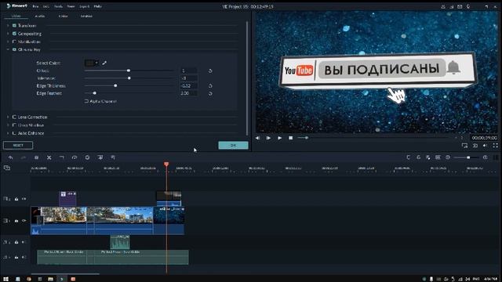The width and height of the screenshot is (502, 282).
Task: Expand the Stabilization section arrow
Action: pos(8,42)
